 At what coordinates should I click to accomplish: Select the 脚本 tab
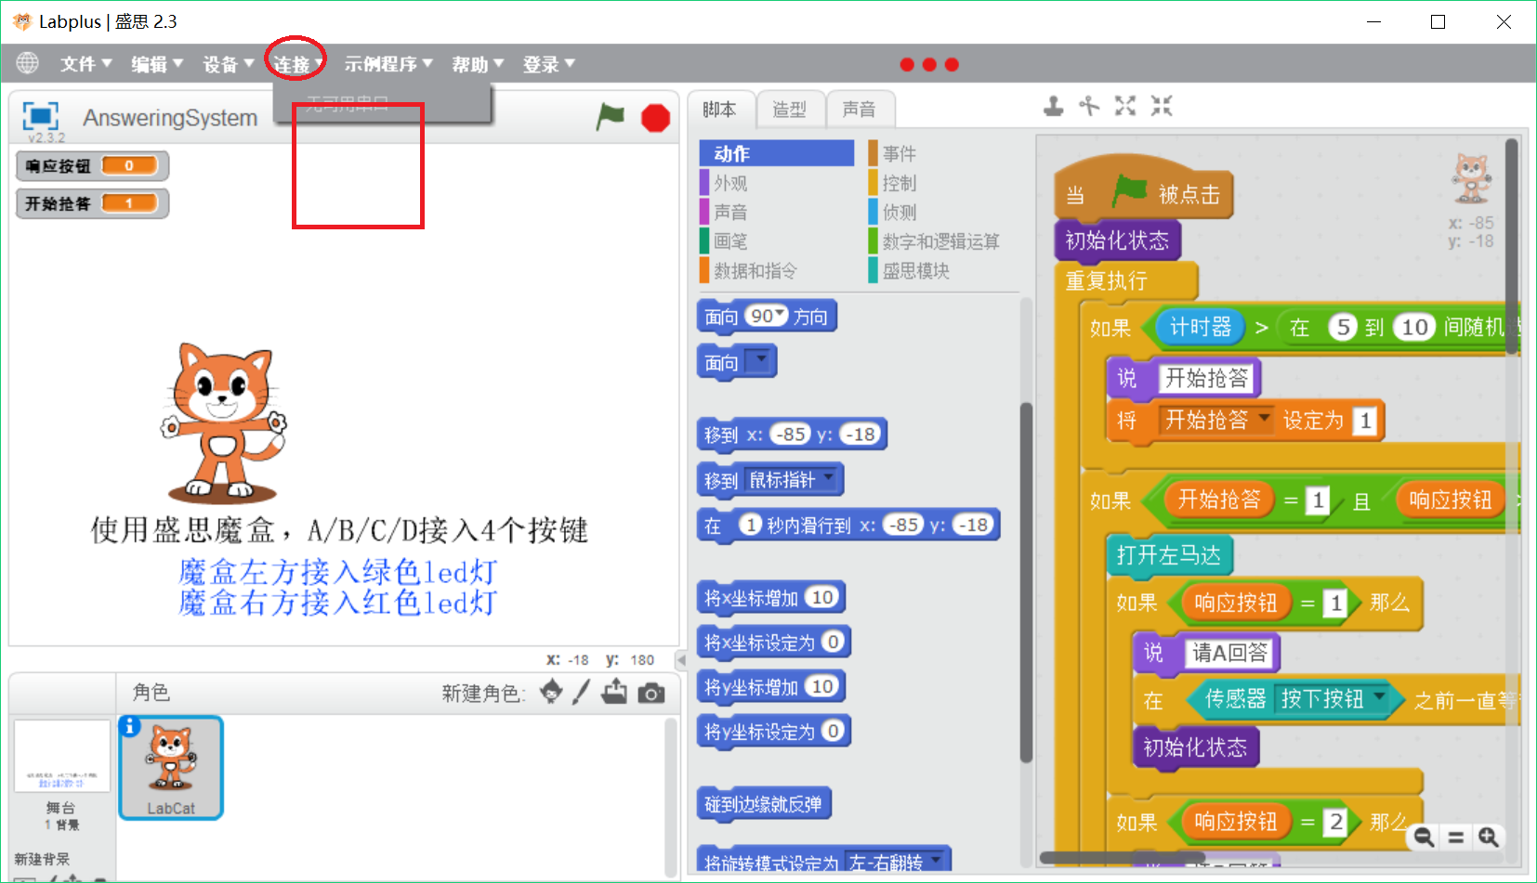719,110
